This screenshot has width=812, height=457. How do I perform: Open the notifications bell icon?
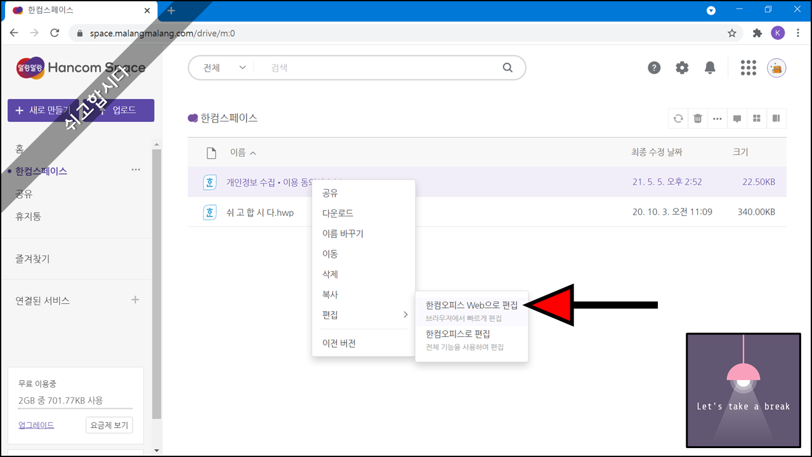coord(710,68)
